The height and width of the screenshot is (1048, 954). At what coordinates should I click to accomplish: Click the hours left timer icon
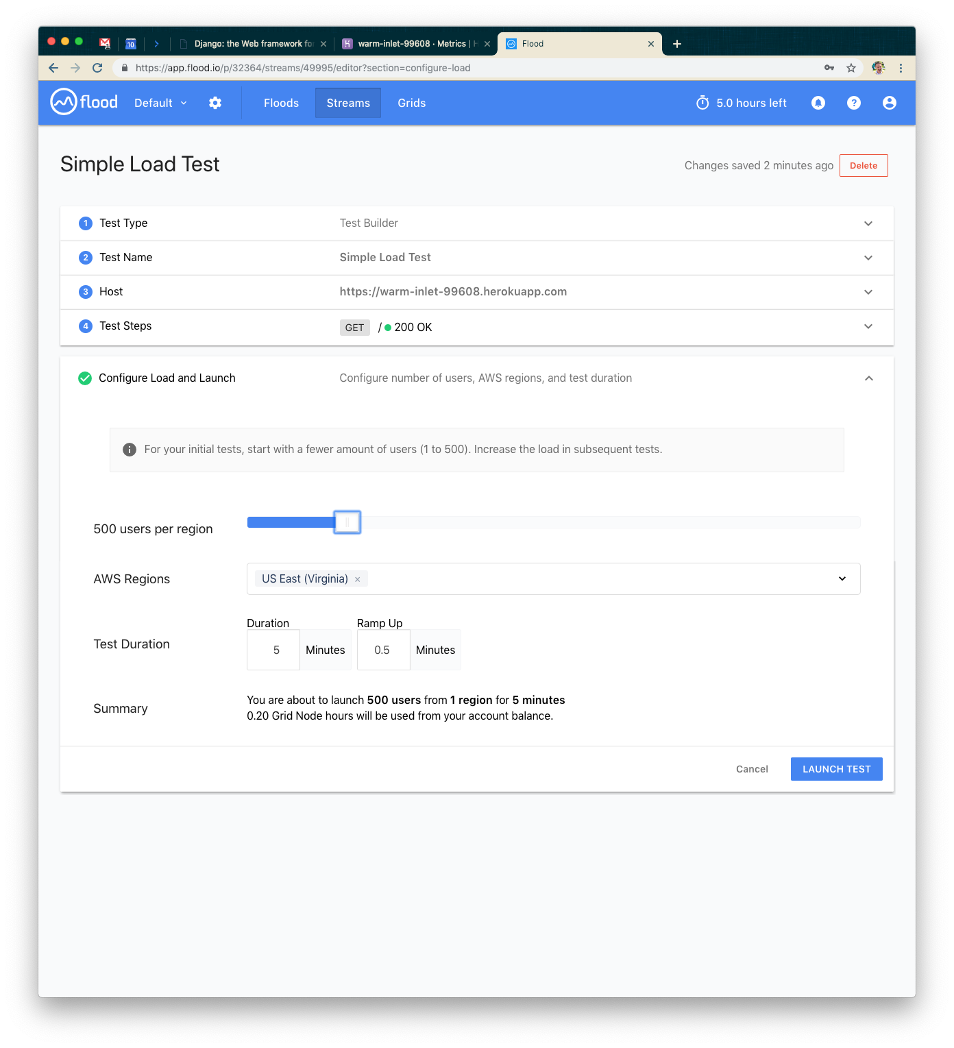coord(702,103)
